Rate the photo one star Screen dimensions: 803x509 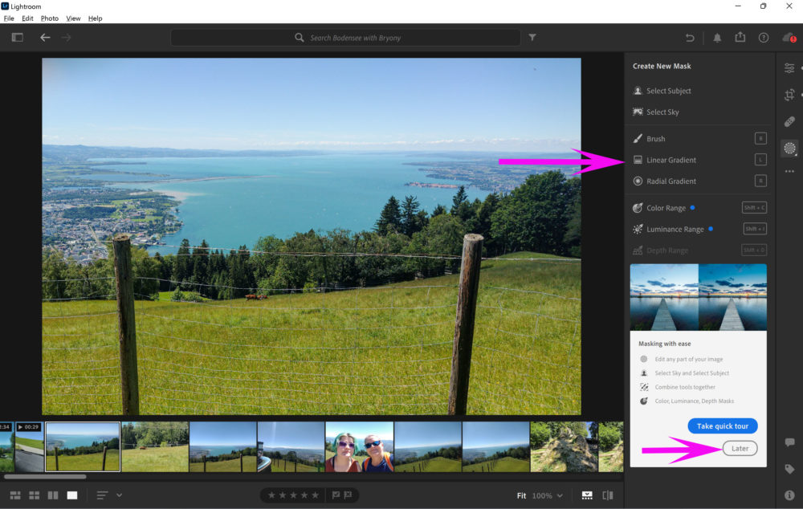(x=271, y=495)
